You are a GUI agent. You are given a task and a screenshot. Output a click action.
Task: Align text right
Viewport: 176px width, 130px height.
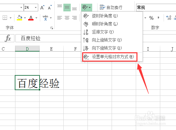tap(74, 18)
